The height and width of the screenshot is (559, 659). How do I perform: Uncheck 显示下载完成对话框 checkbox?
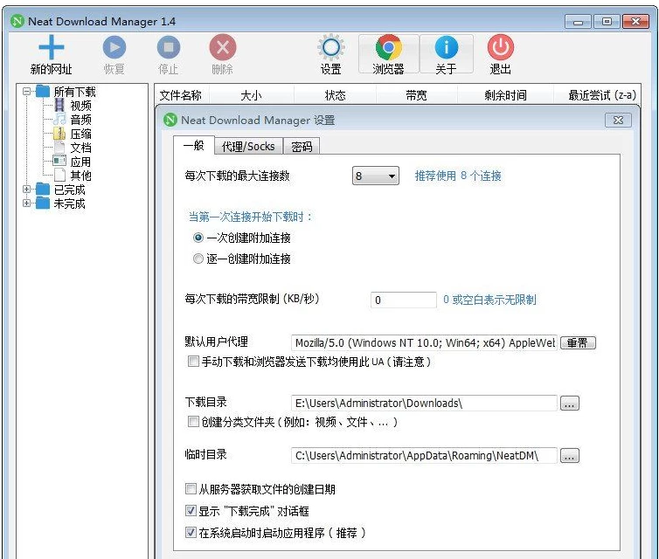[x=191, y=511]
